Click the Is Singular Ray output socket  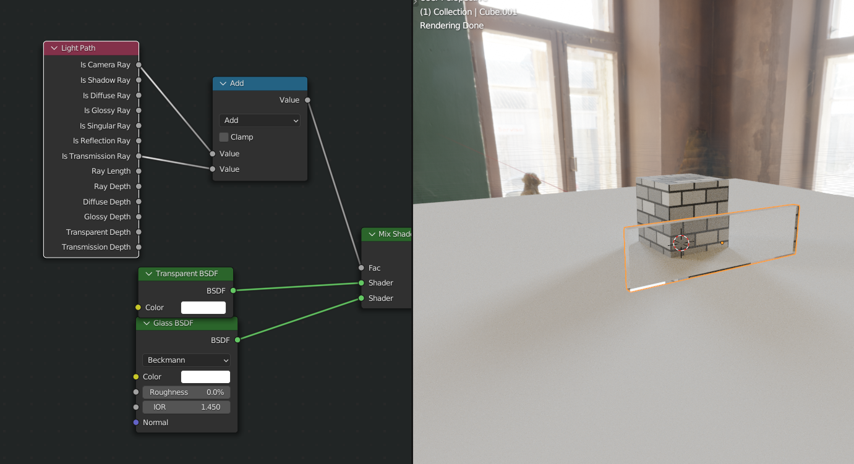(x=139, y=126)
